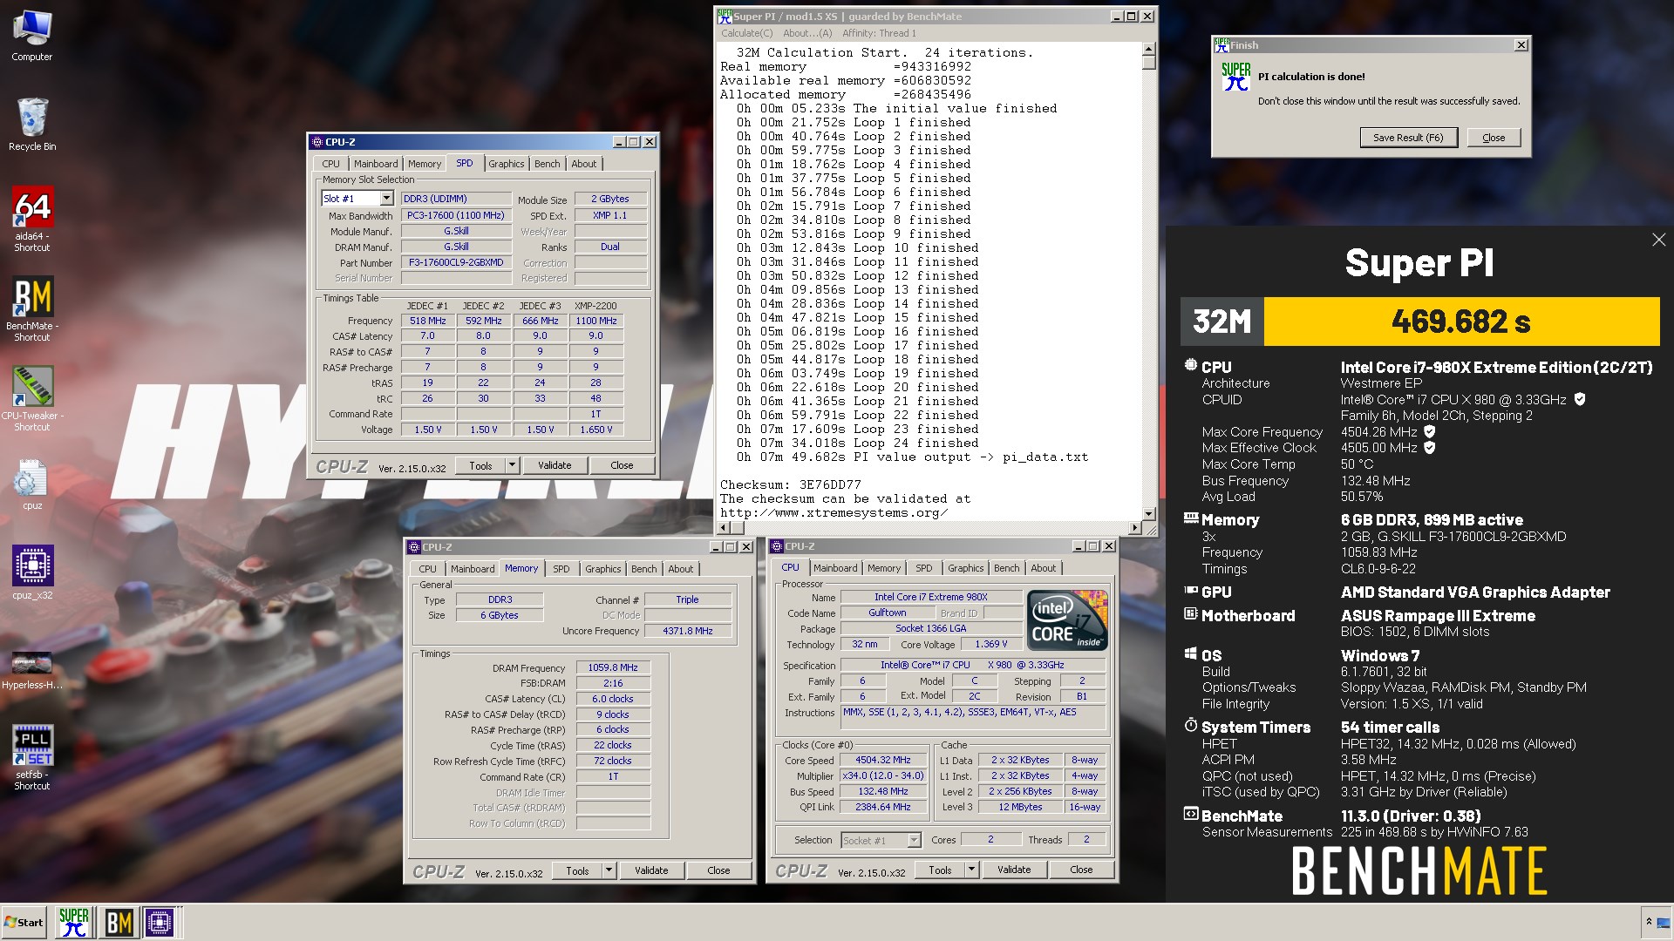This screenshot has height=941, width=1674.
Task: Click Super PI vertical scrollbar down arrow
Action: pyautogui.click(x=1148, y=514)
